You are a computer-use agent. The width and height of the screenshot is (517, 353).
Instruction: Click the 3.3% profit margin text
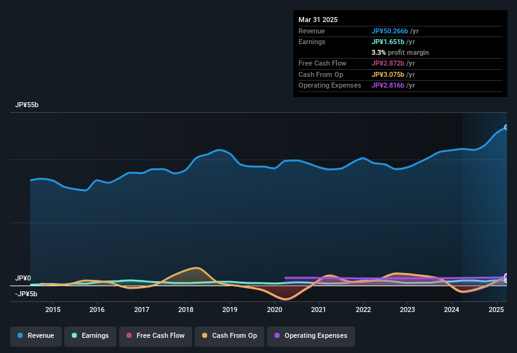[x=400, y=52]
